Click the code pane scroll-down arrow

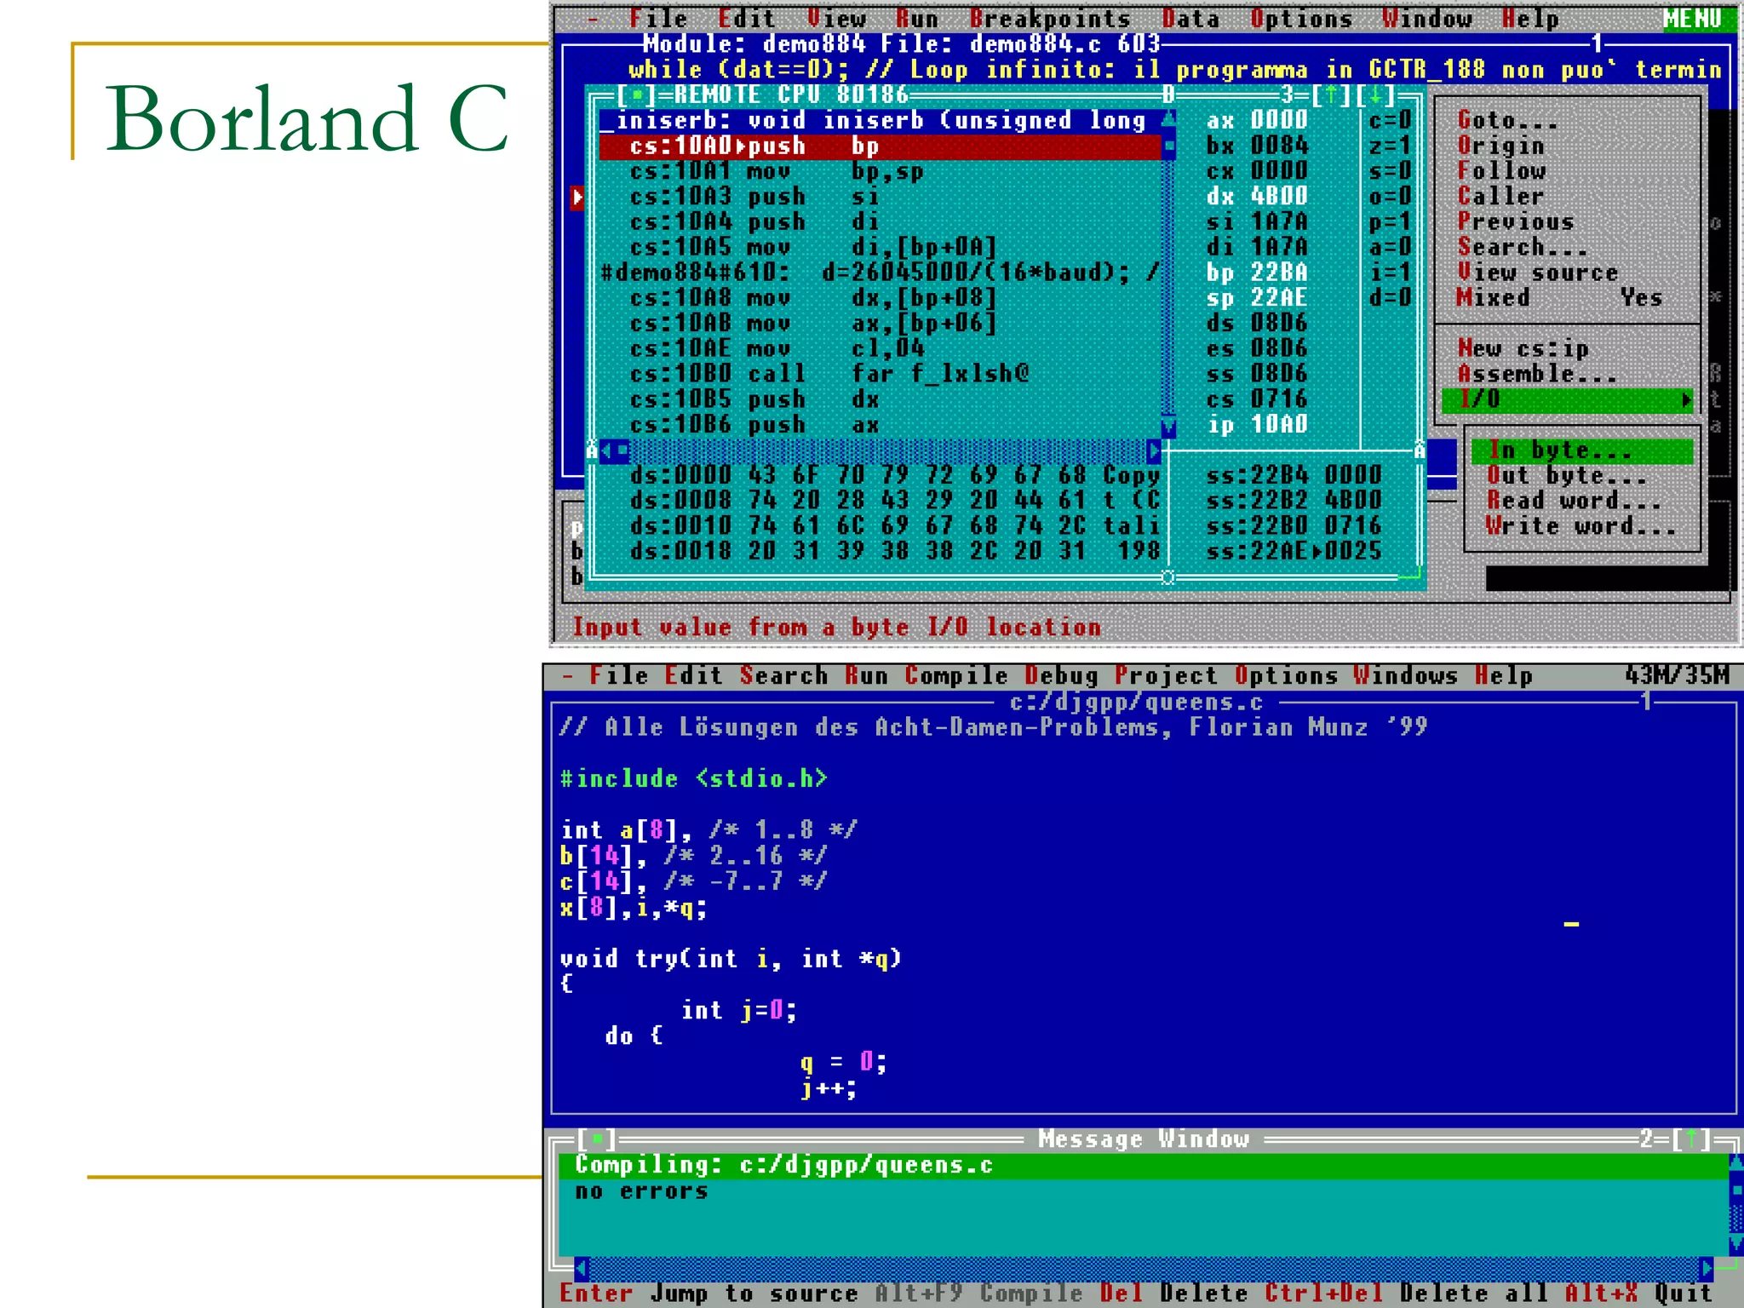tap(1169, 426)
